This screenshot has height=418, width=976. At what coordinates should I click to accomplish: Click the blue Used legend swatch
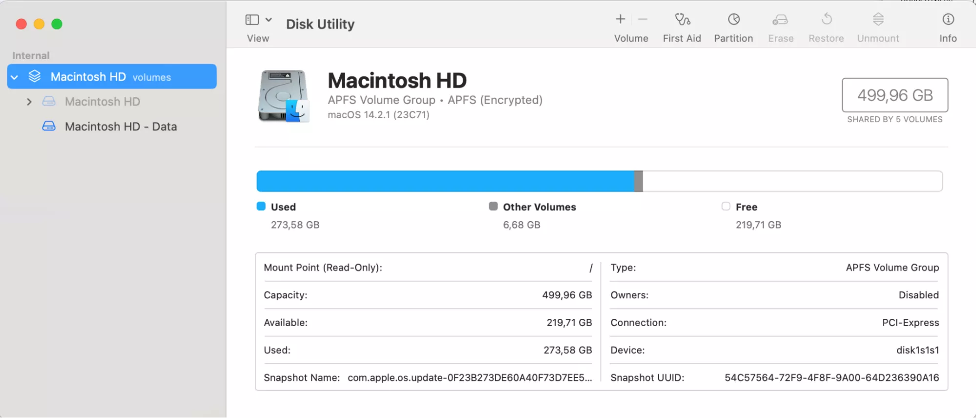[x=261, y=207]
